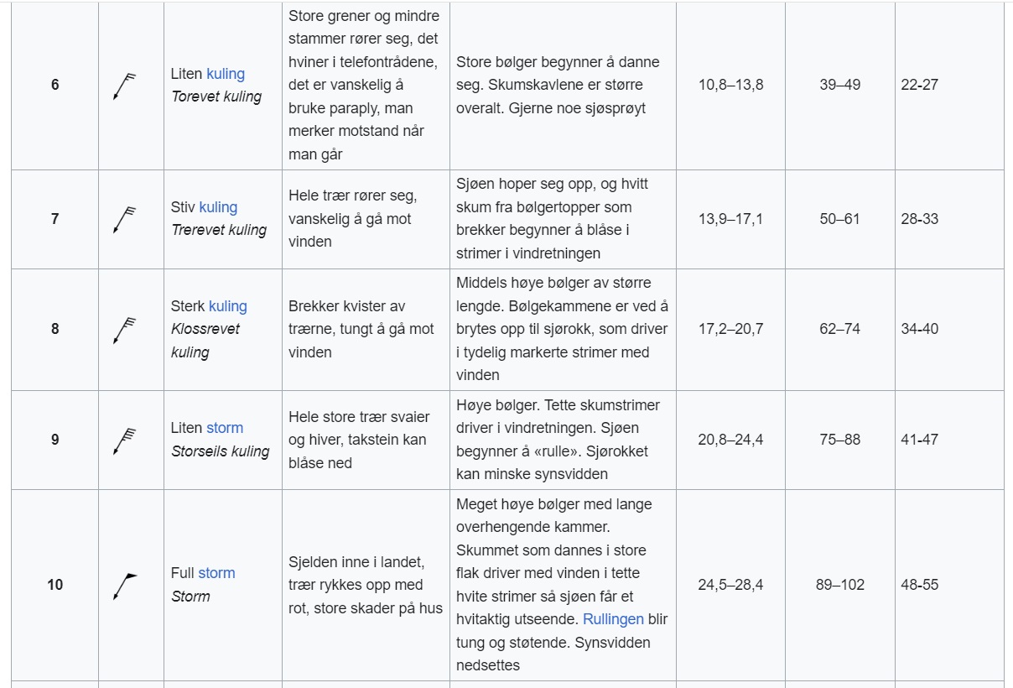Click the Storseils kuling italic text
The height and width of the screenshot is (688, 1013).
pos(221,451)
